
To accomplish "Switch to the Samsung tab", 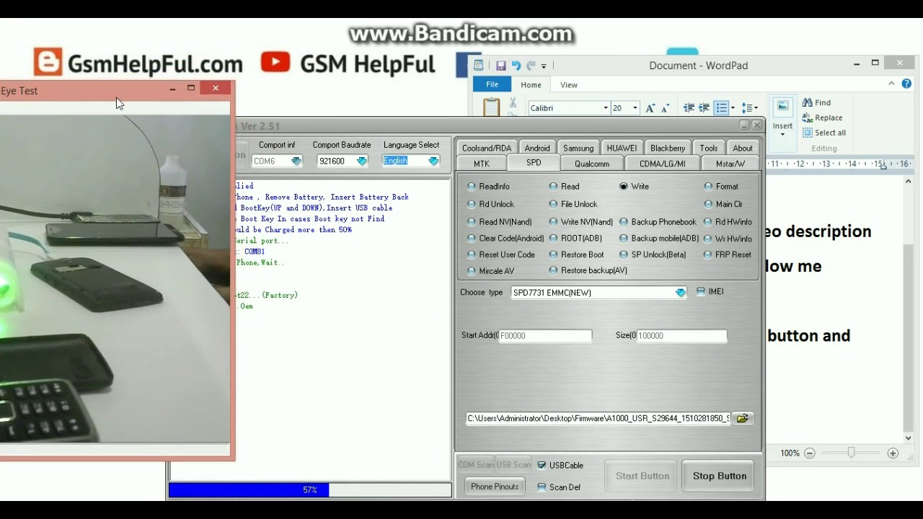I will 578,148.
